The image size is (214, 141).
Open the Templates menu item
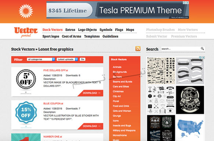92,36
